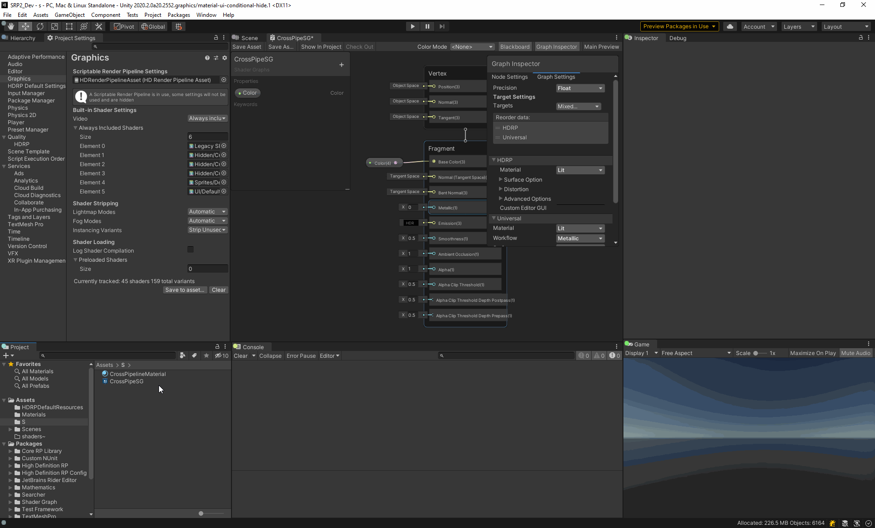
Task: Enable Log Shader Compilation checkbox
Action: tap(190, 249)
